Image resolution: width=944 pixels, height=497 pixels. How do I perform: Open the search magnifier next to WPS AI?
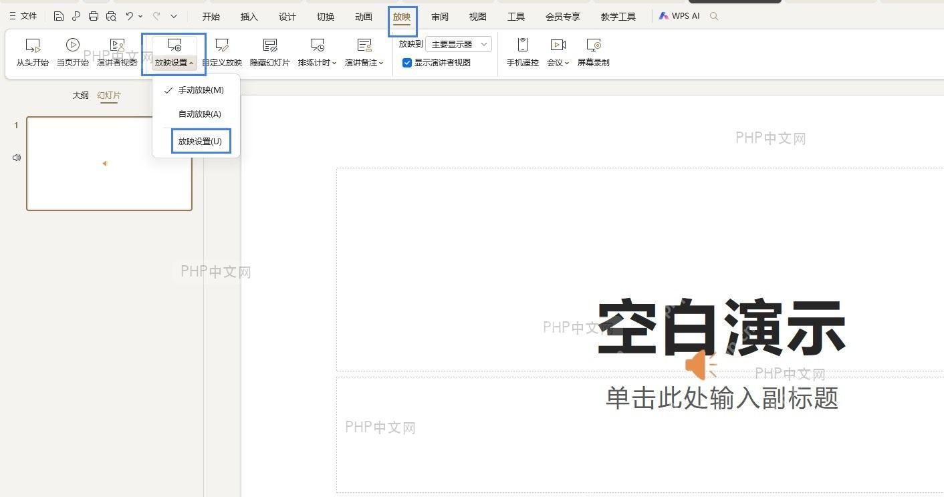714,16
